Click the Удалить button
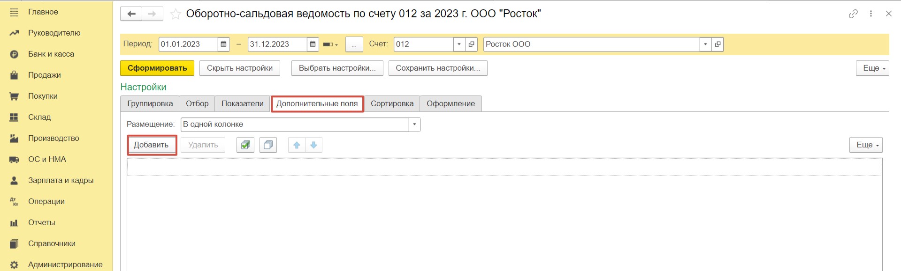The height and width of the screenshot is (271, 901). point(203,145)
